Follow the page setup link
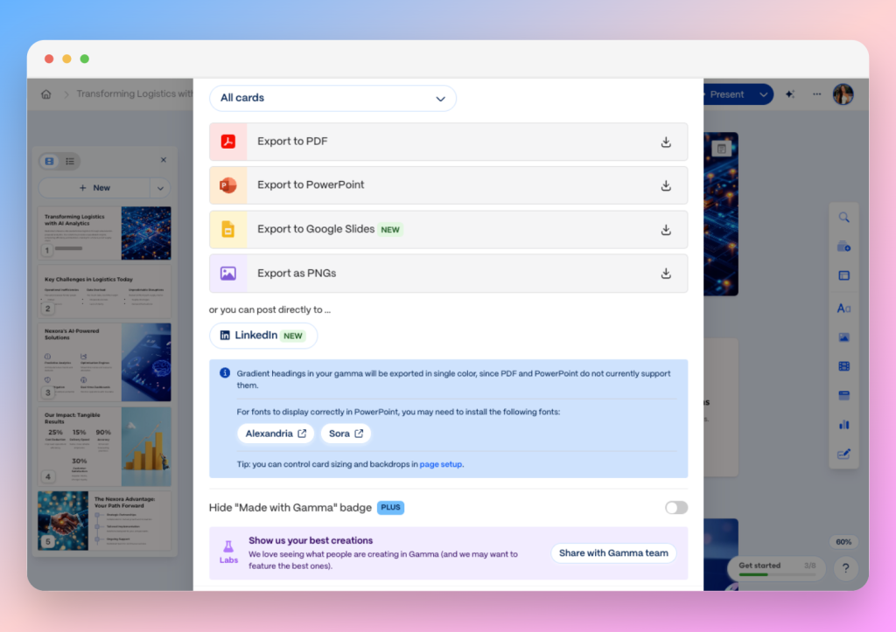Viewport: 896px width, 632px height. [441, 464]
